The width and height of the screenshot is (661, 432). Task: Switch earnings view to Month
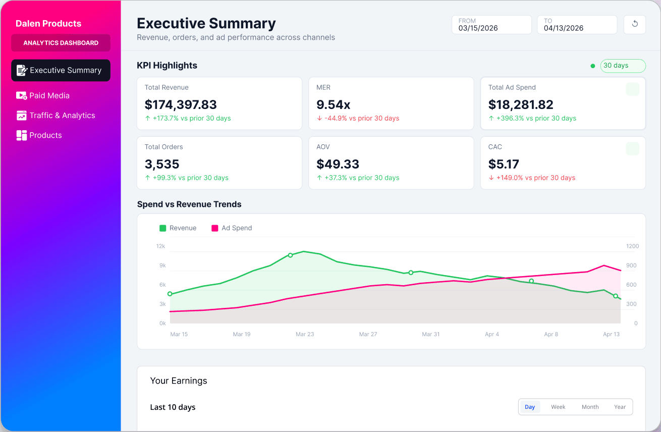590,407
